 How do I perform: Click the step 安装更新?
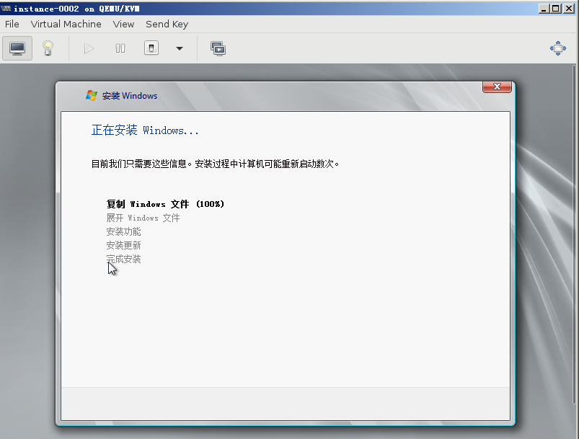(123, 245)
